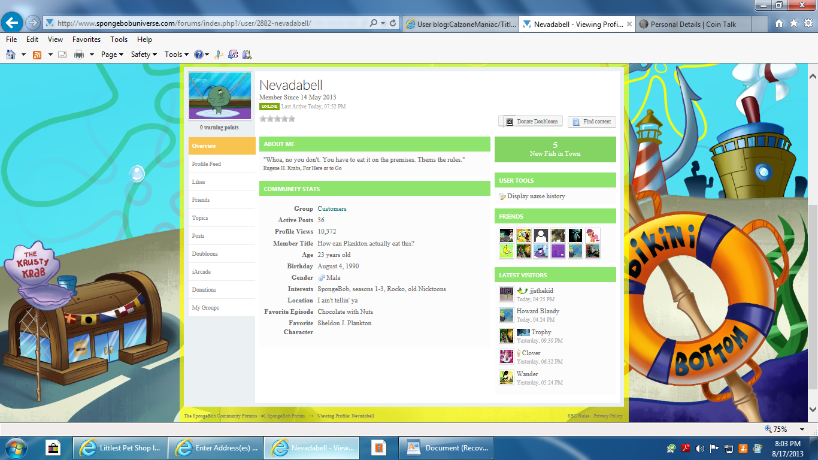Open the SBC Rules footer link
Image resolution: width=818 pixels, height=460 pixels.
(578, 416)
